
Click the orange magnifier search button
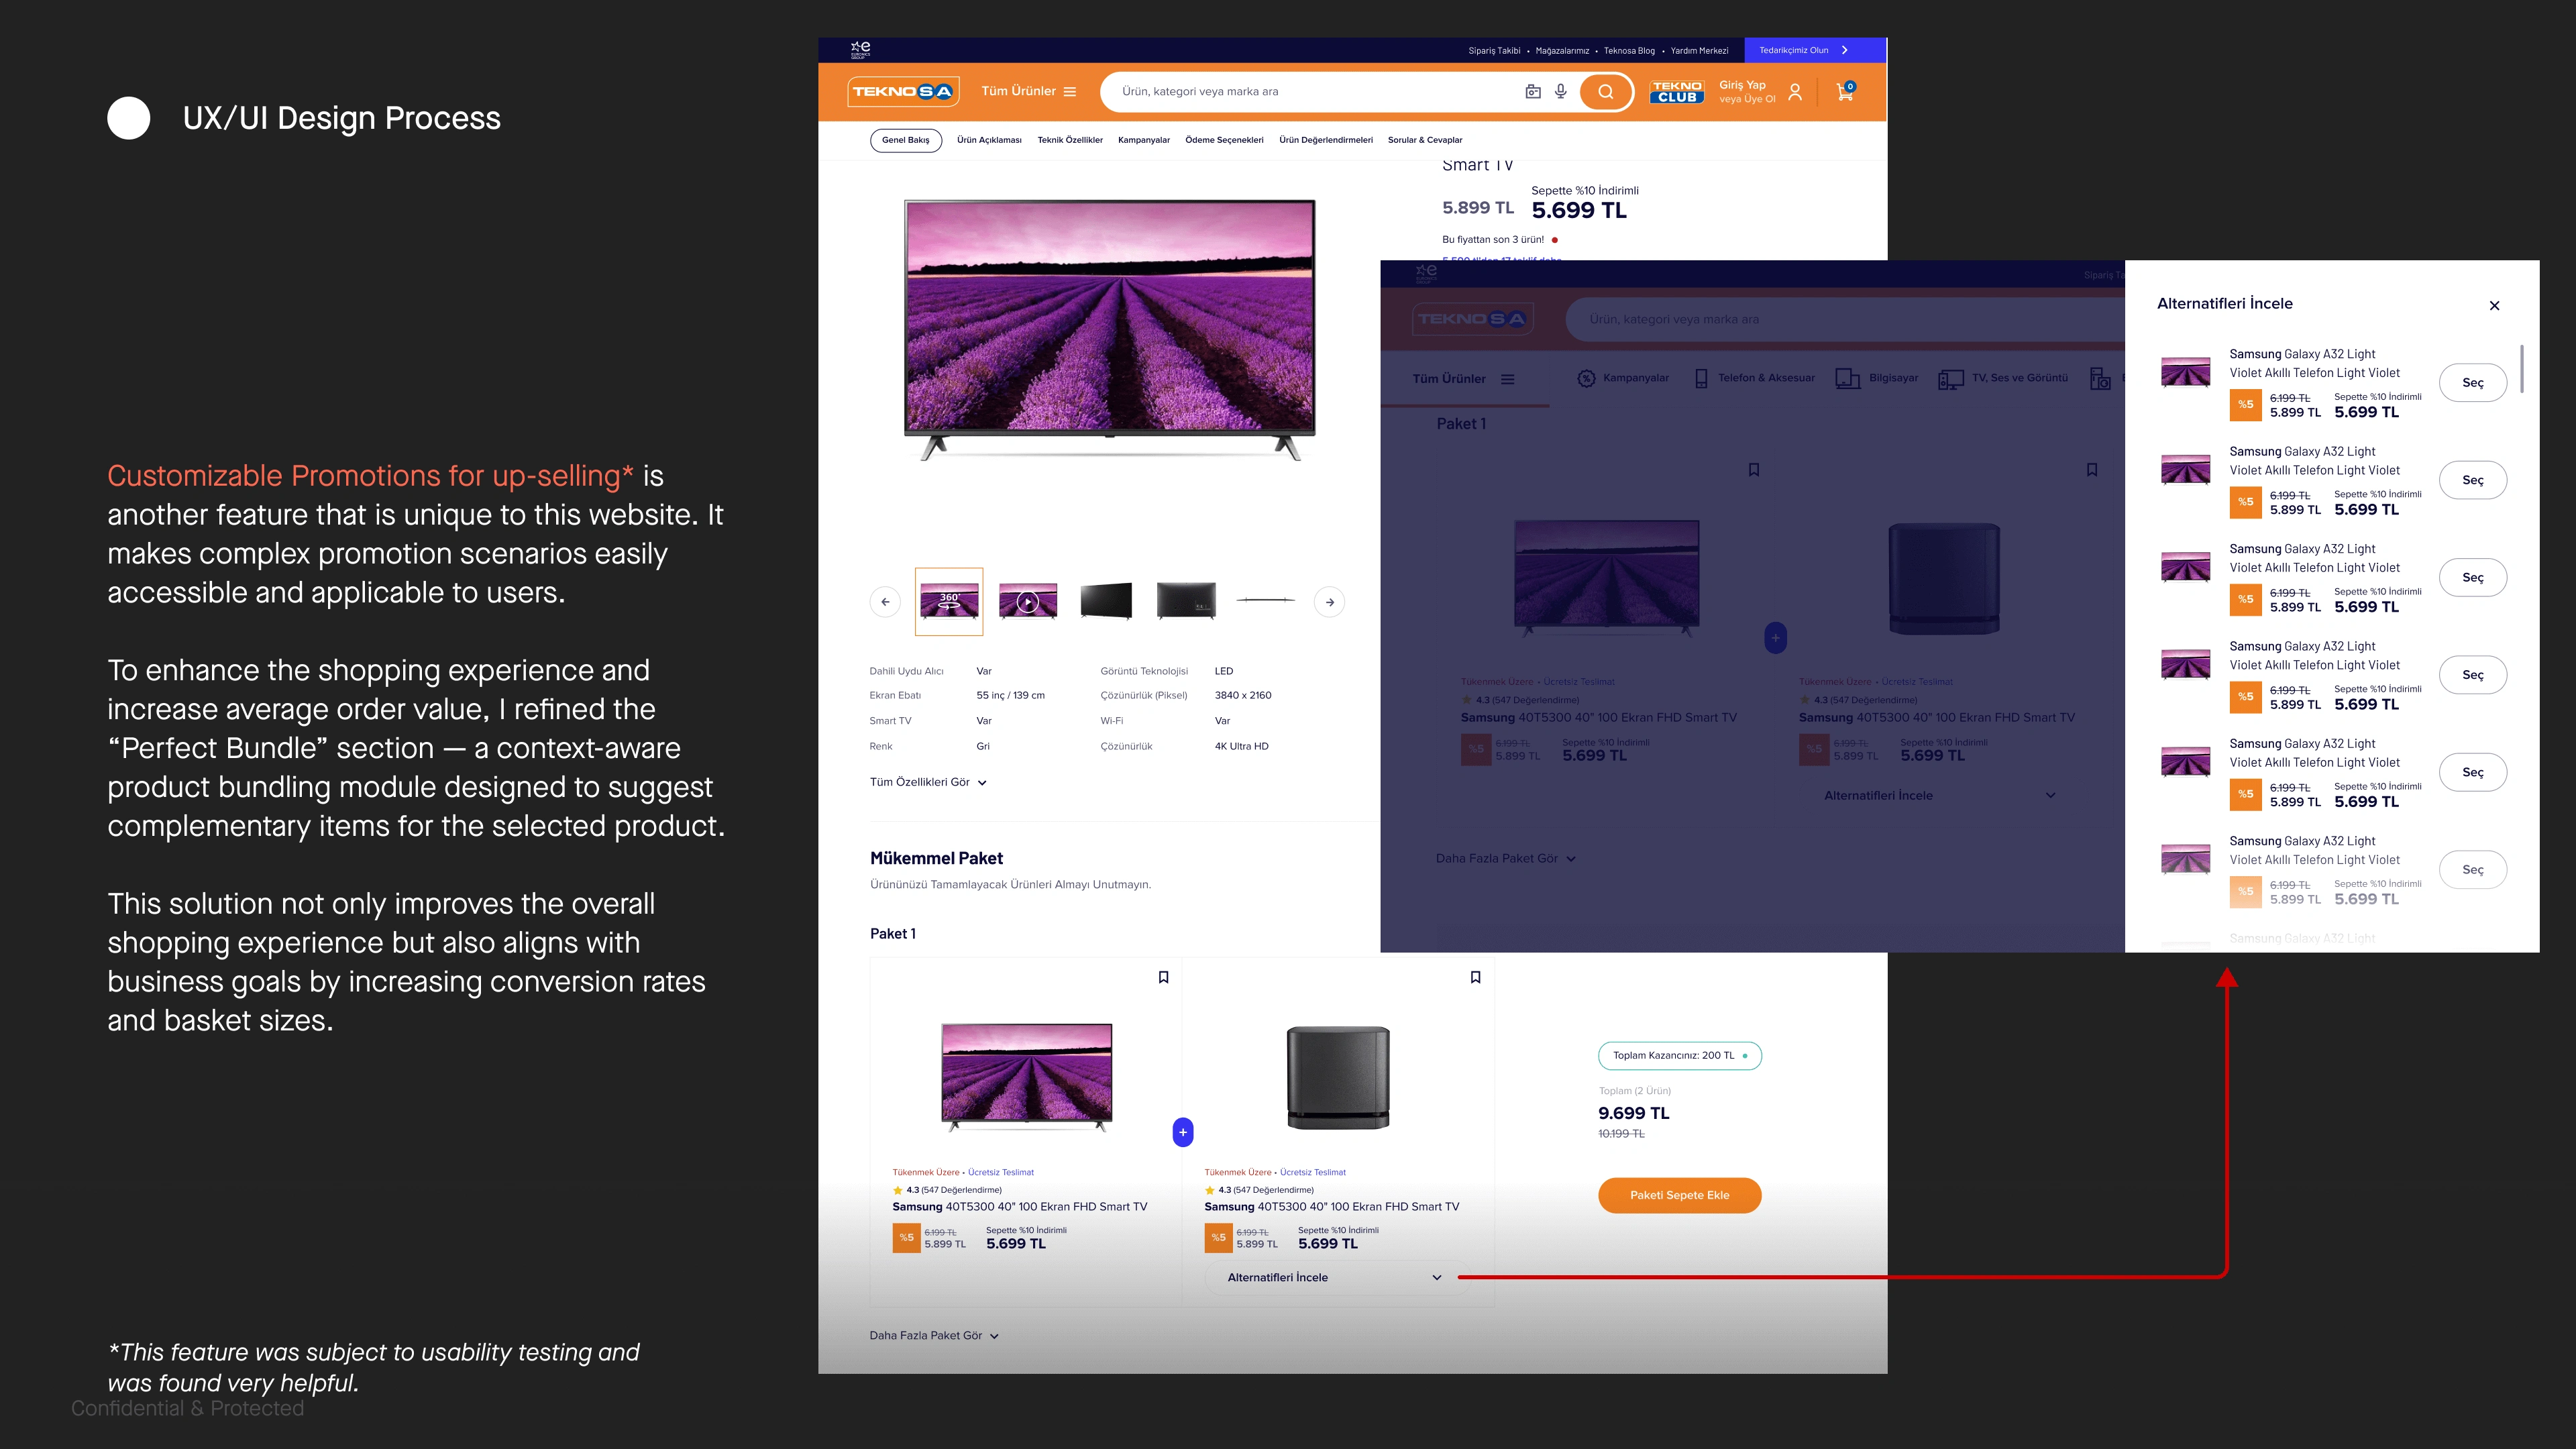click(1605, 92)
